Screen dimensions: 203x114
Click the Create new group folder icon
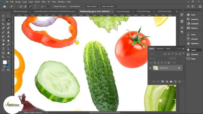click(x=171, y=82)
